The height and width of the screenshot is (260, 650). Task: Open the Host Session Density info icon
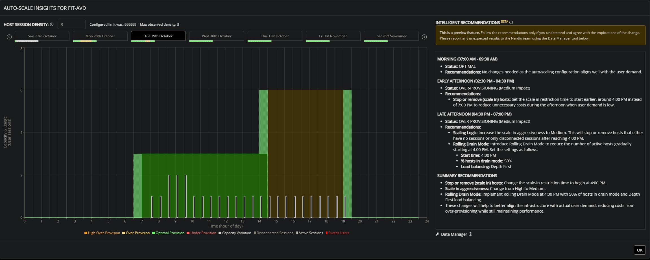coord(52,25)
